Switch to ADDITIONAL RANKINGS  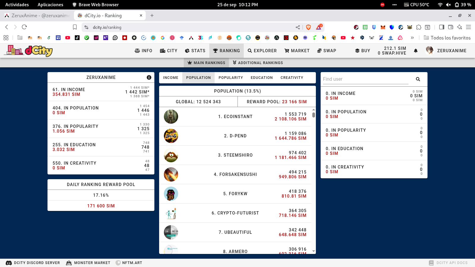point(258,63)
